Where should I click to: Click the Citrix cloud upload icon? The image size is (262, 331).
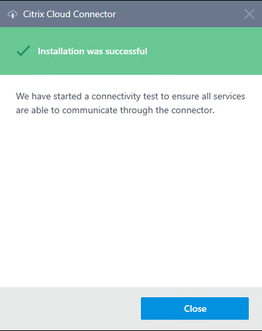click(13, 15)
